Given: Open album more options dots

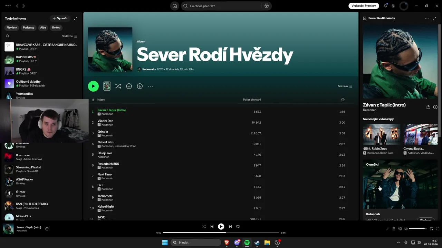Looking at the screenshot, I should (x=150, y=86).
